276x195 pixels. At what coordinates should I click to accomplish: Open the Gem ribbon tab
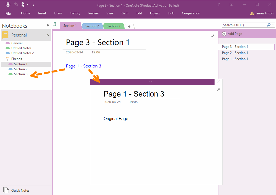[125, 13]
